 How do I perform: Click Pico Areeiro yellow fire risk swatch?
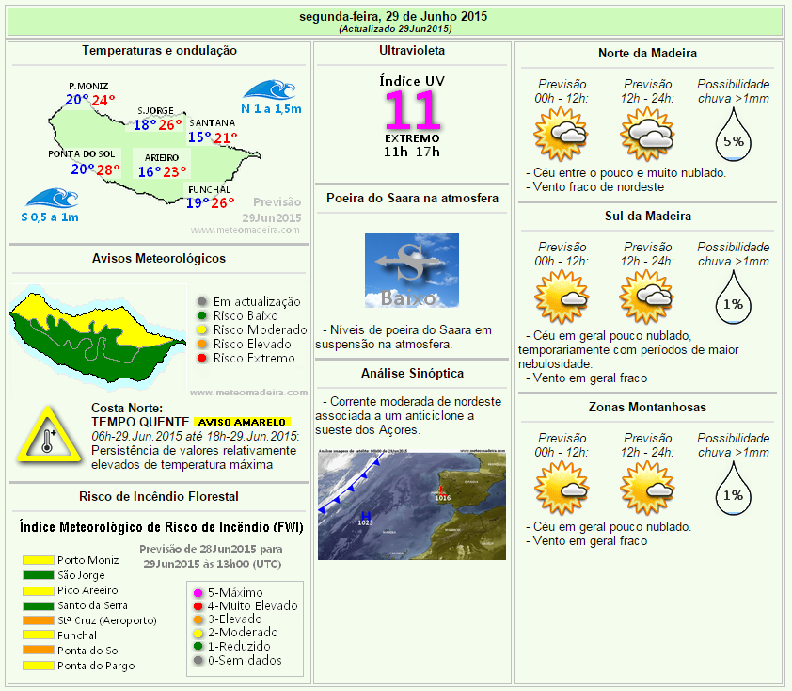point(39,590)
